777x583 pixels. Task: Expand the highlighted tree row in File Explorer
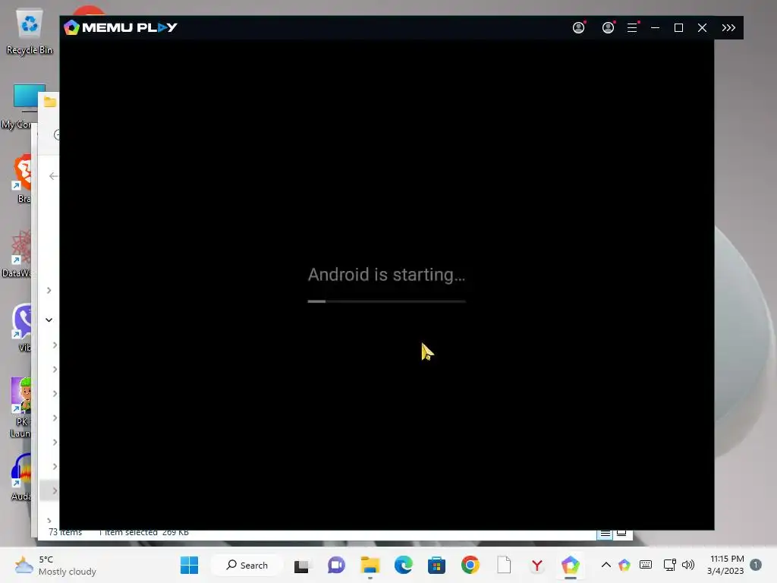55,491
